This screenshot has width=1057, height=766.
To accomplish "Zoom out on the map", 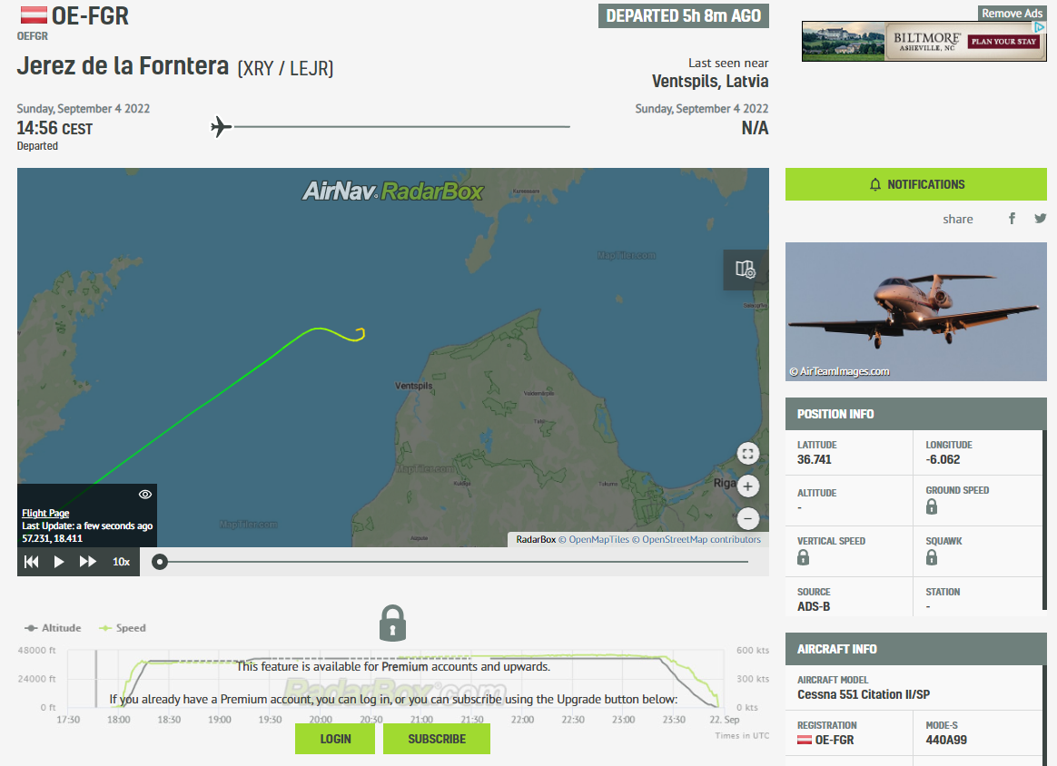I will (747, 519).
